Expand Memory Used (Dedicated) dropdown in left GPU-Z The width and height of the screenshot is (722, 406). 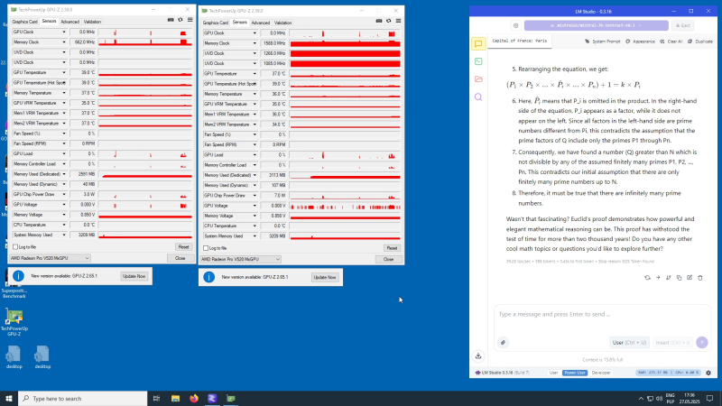(64, 174)
